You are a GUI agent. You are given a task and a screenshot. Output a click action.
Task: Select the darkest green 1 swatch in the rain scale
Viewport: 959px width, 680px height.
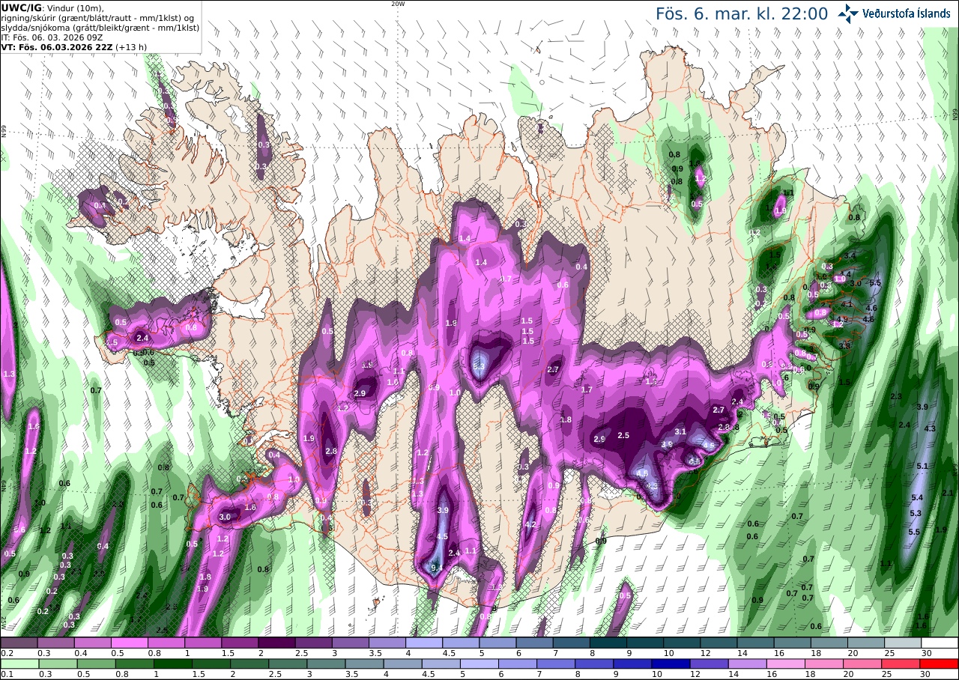(172, 664)
